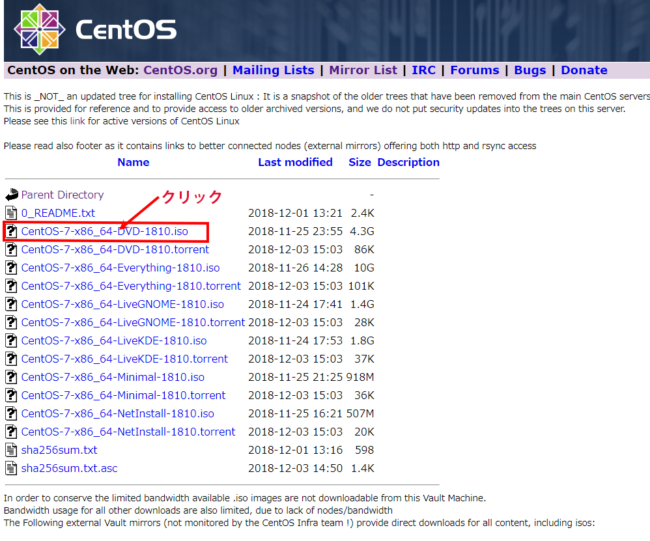Download CentOS-7-x86_64-Everything-1810.iso

(120, 268)
